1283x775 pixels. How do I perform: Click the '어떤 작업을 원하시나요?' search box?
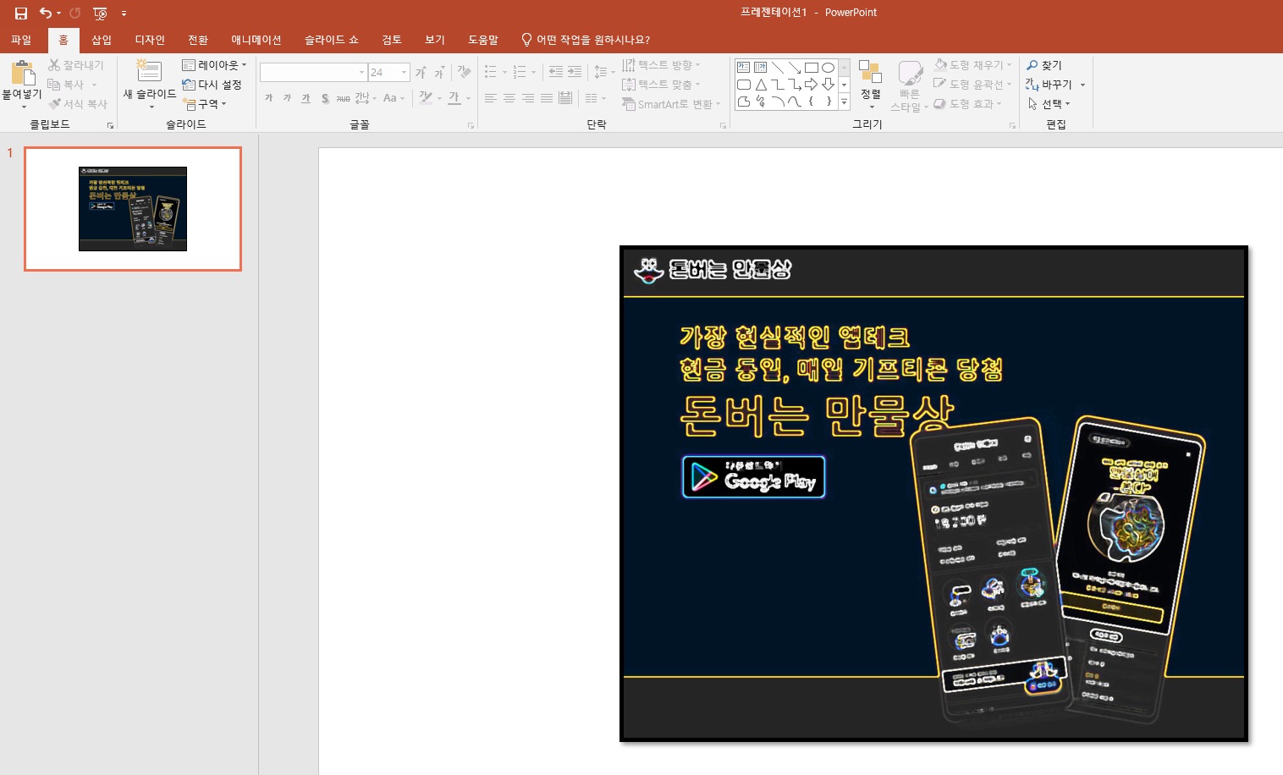586,40
